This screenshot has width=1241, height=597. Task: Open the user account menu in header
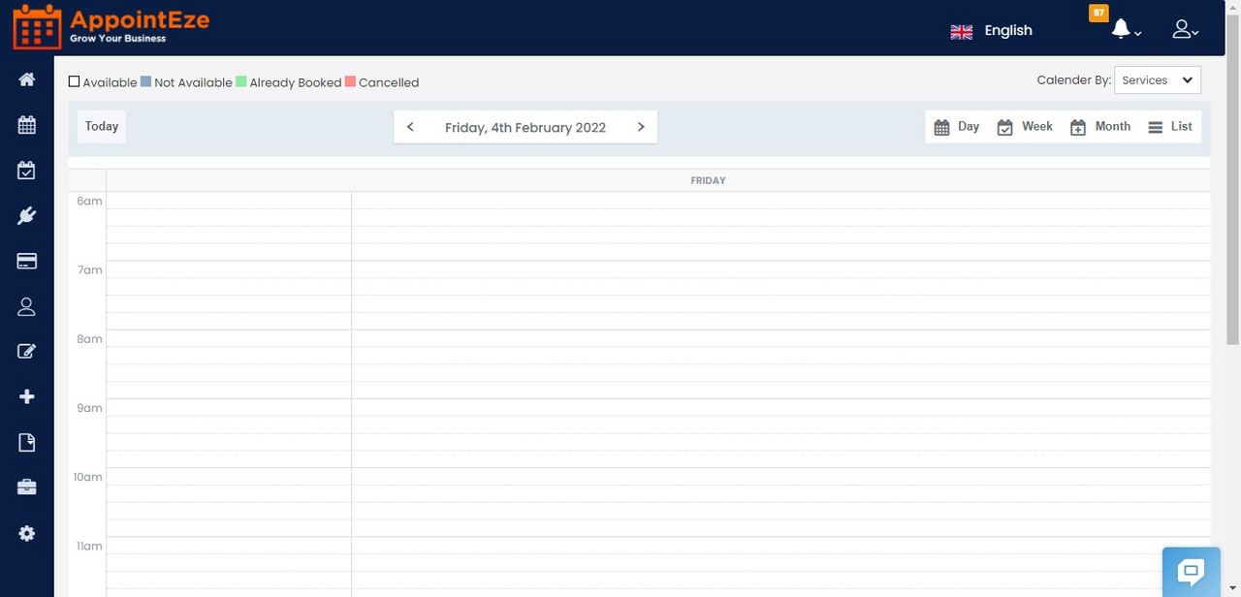1185,30
